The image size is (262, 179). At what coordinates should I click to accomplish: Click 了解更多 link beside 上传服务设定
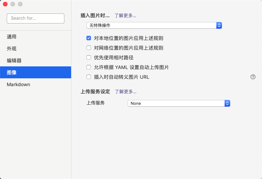pyautogui.click(x=125, y=91)
